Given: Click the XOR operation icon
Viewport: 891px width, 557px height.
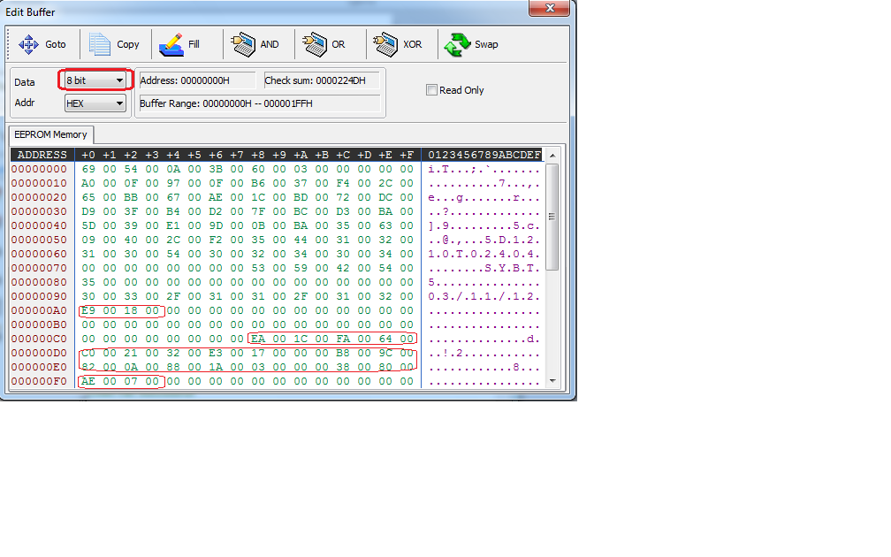Looking at the screenshot, I should [385, 44].
